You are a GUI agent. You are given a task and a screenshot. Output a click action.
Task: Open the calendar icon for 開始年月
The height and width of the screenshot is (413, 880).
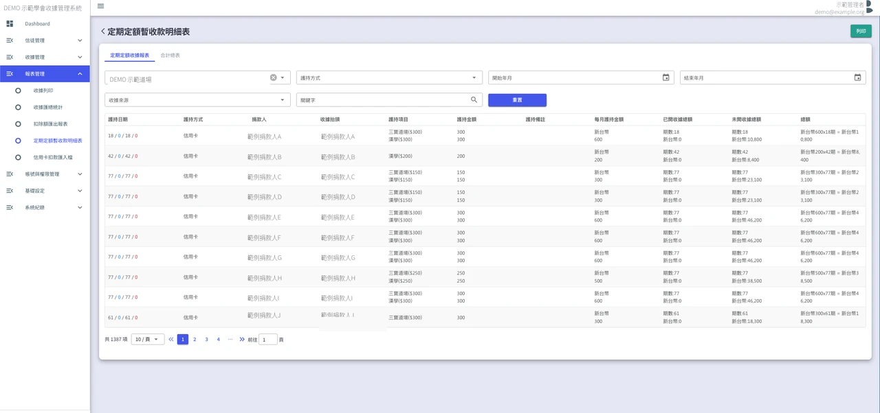pyautogui.click(x=665, y=78)
